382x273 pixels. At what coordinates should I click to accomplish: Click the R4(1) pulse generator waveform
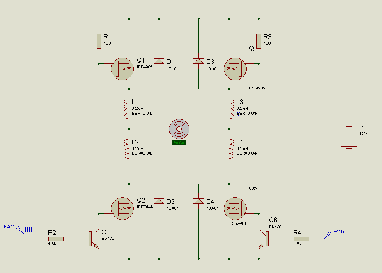click(x=319, y=234)
